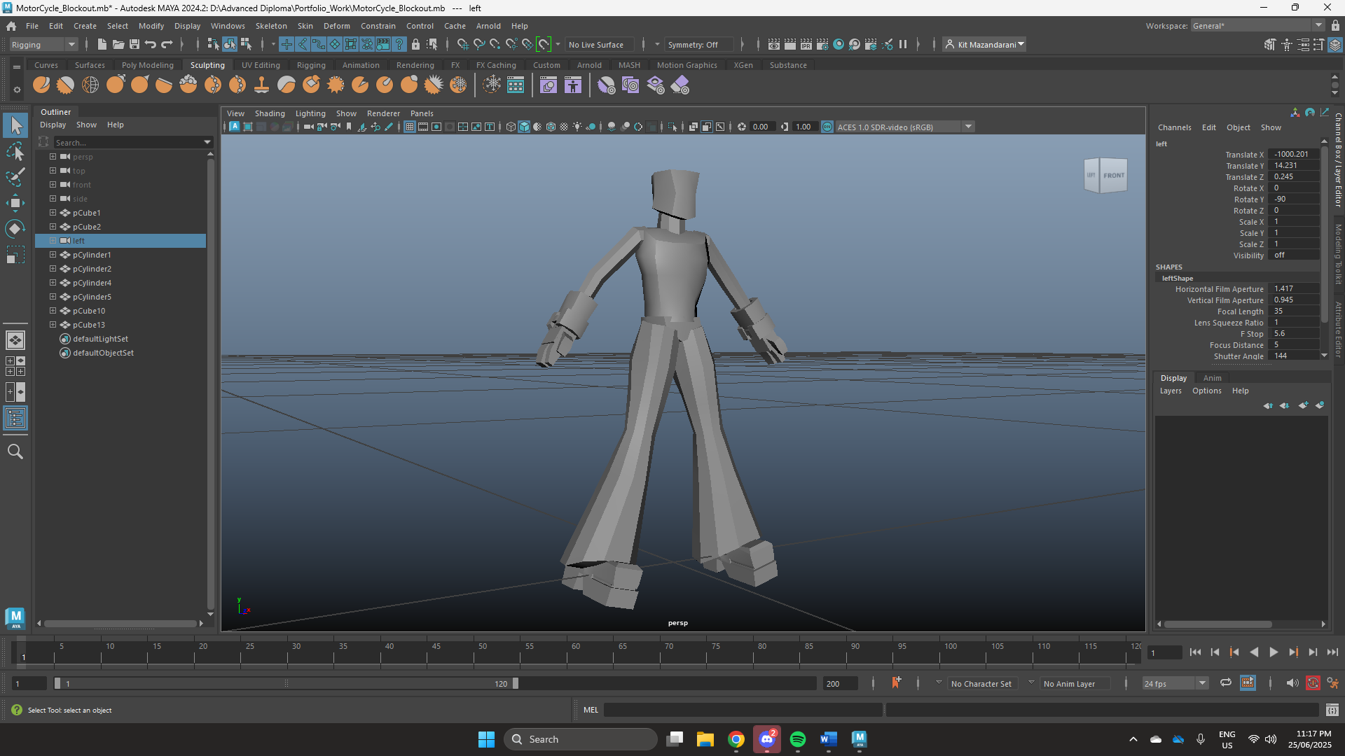Click the No Live Surface field
This screenshot has width=1345, height=756.
599,44
